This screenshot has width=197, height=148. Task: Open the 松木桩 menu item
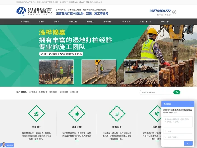tap(41, 22)
